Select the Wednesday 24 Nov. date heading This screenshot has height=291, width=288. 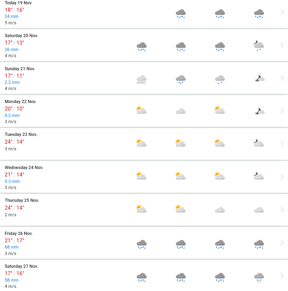pyautogui.click(x=24, y=167)
